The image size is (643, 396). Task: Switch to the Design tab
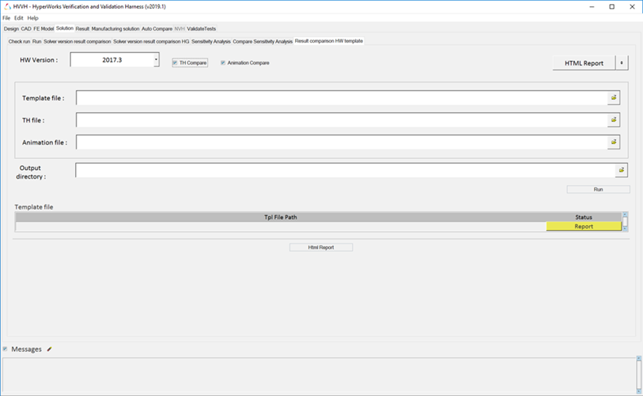[11, 28]
